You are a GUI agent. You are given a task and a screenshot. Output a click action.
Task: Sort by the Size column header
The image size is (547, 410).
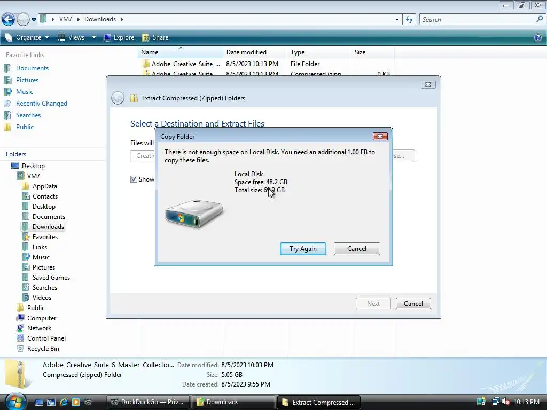(372, 52)
